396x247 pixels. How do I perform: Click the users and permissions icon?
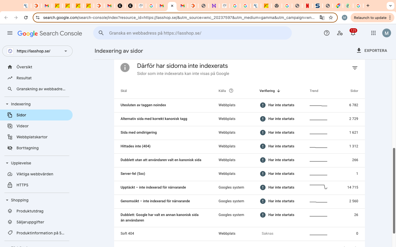[x=340, y=33]
